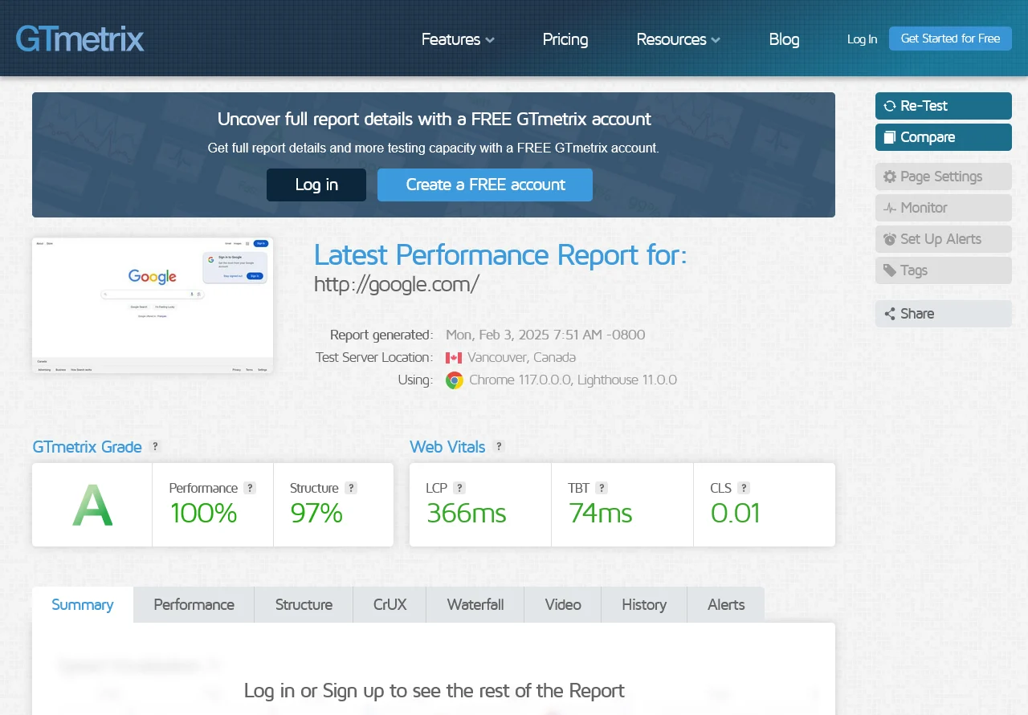Screen dimensions: 1028x715
Task: Click the Web Vitals heading
Action: (x=447, y=447)
